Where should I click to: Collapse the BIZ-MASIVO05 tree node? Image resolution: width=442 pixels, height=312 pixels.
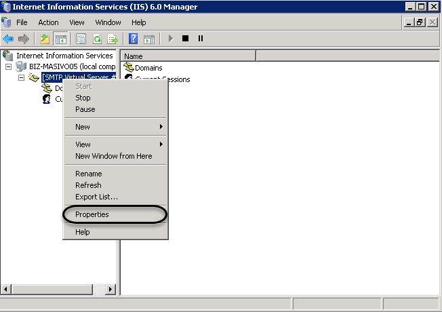tap(8, 67)
